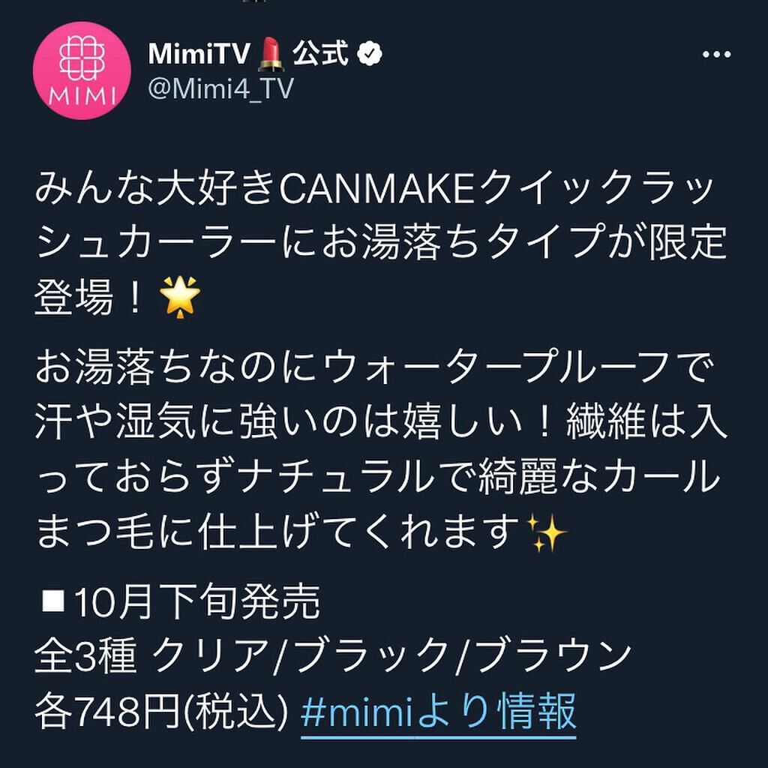Click the sparkles emoji after くれます

click(x=547, y=533)
